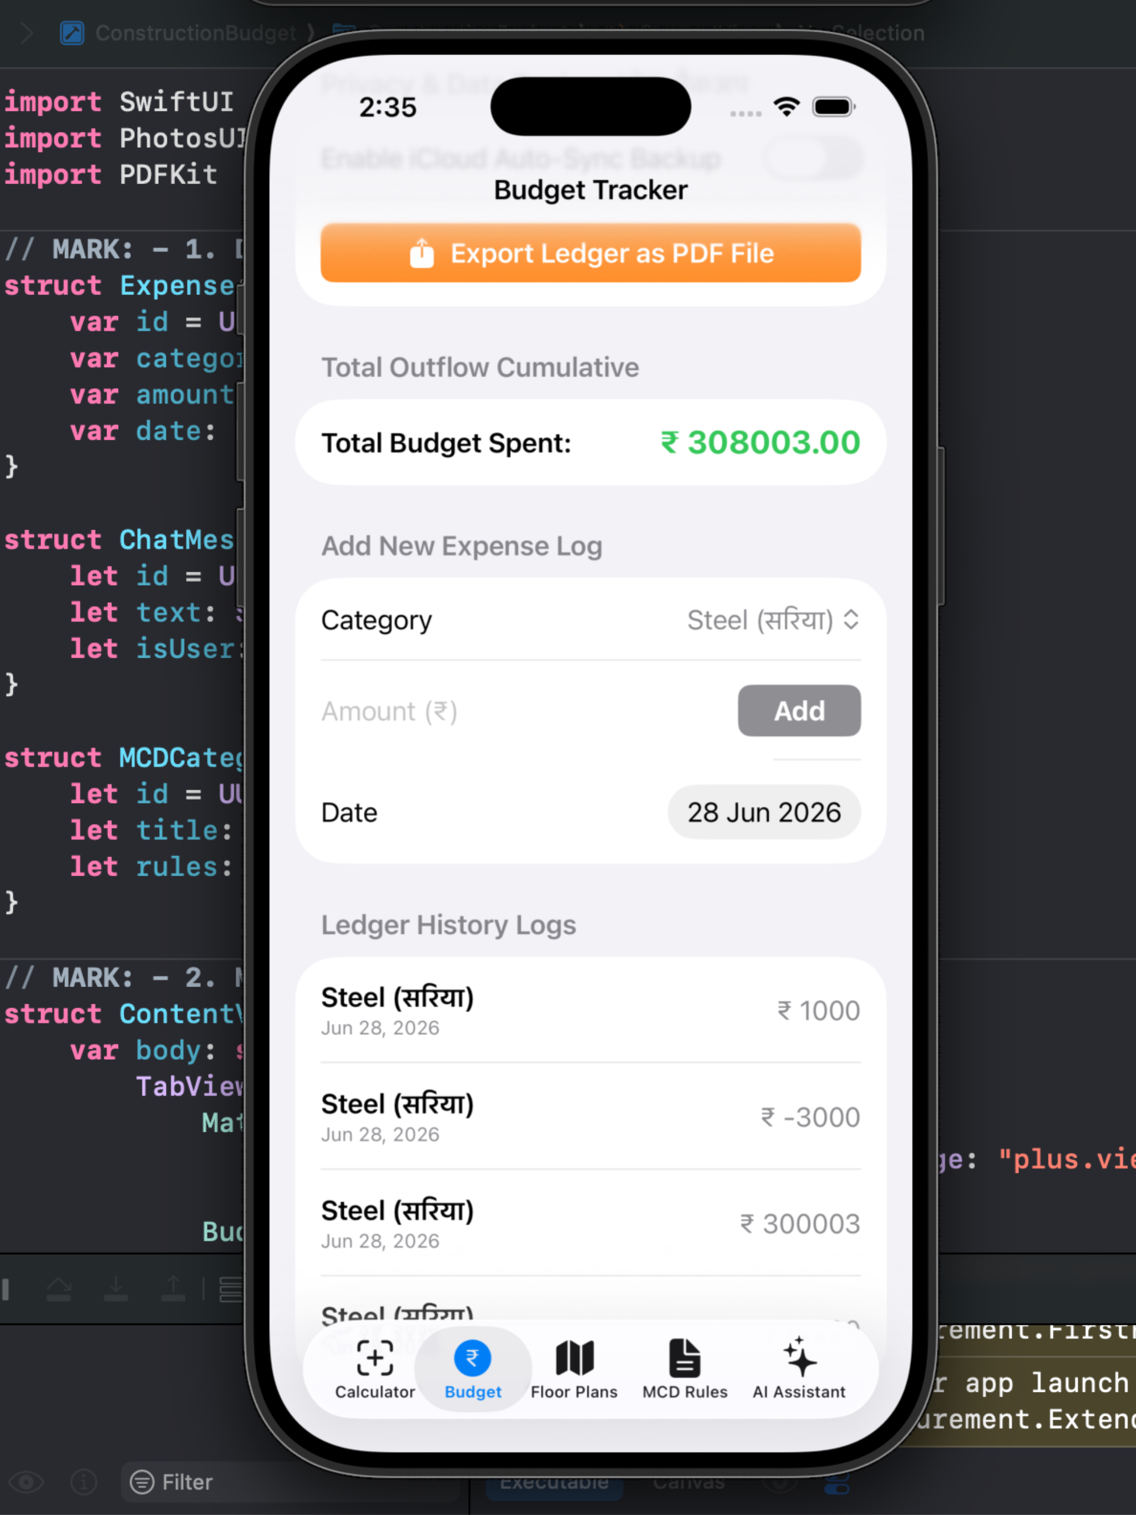Screen dimensions: 1136x1515
Task: Click the Step Out debug icon in Xcode
Action: pyautogui.click(x=174, y=1290)
